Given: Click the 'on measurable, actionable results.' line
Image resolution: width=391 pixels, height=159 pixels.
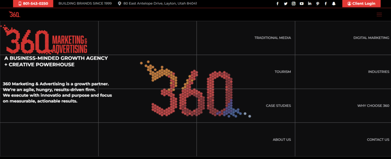Looking at the screenshot, I should tap(40, 101).
